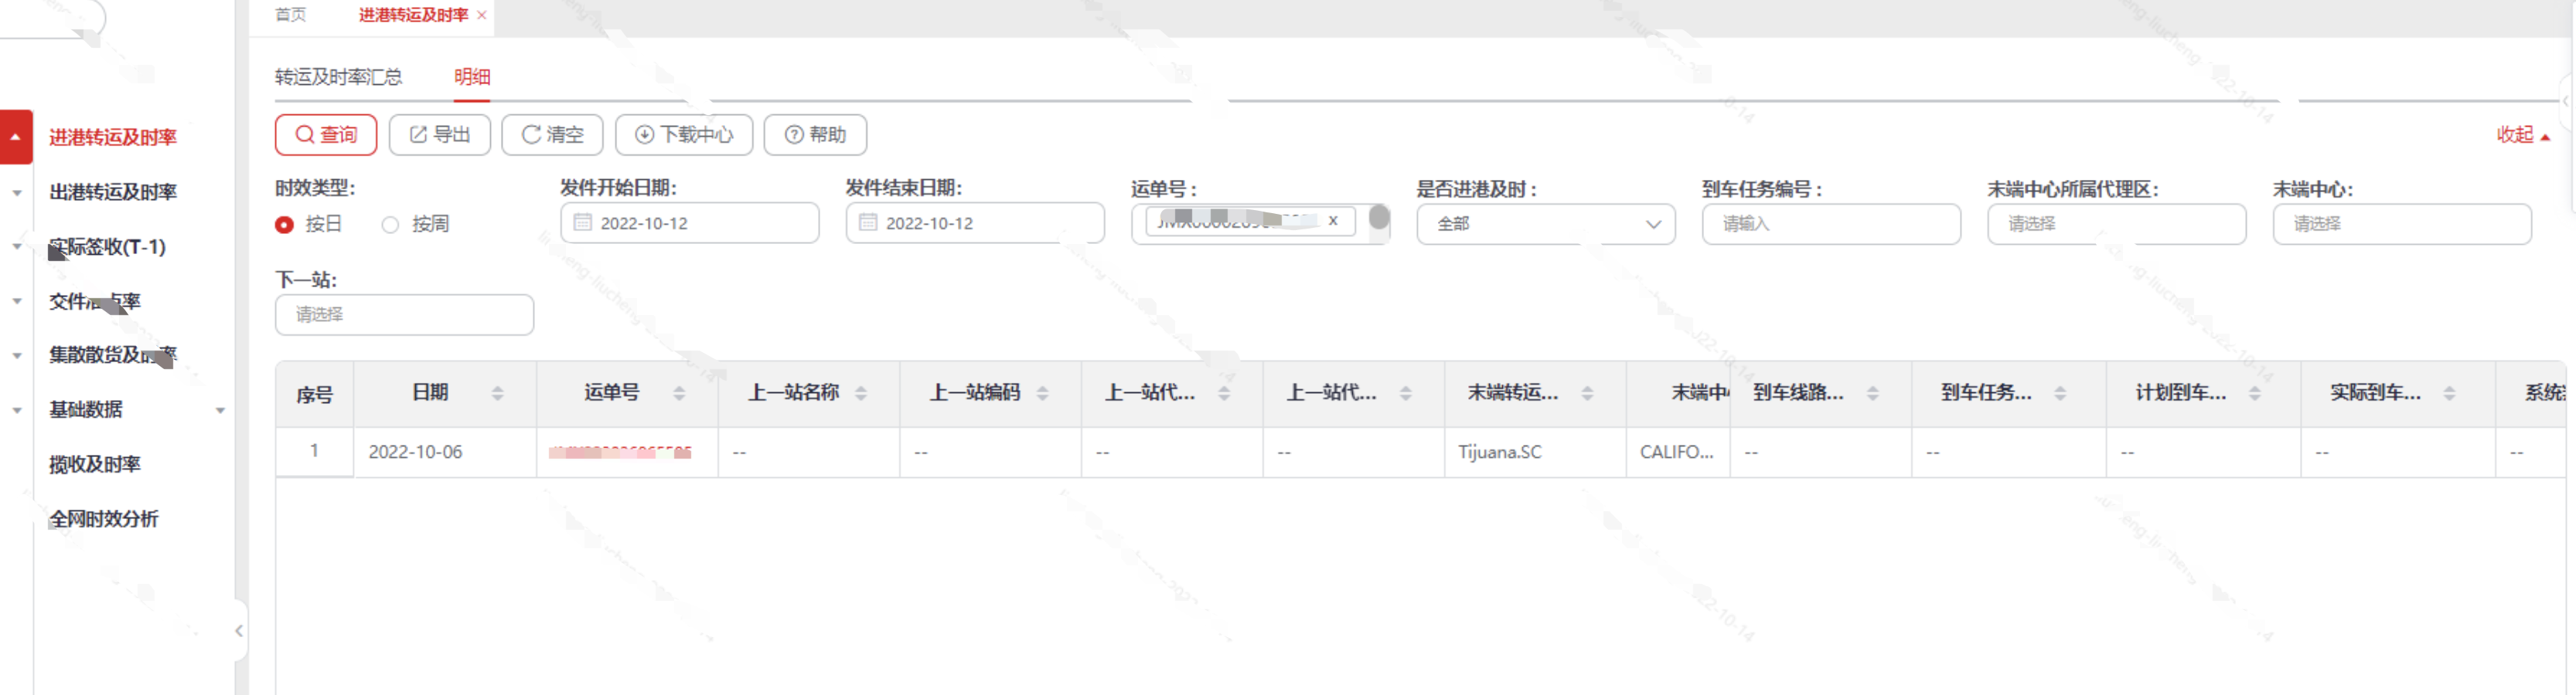The image size is (2576, 695).
Task: Open 发件开始日期 date picker
Action: pos(690,222)
